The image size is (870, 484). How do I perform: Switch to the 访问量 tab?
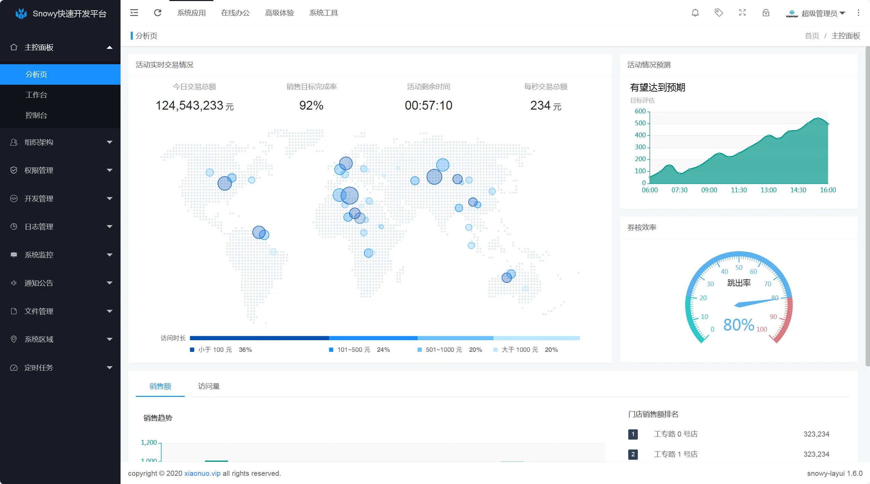pos(209,386)
